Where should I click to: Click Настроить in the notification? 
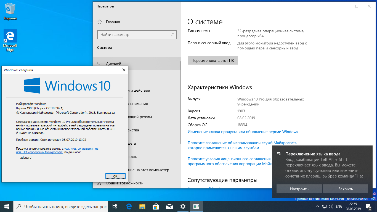click(299, 189)
